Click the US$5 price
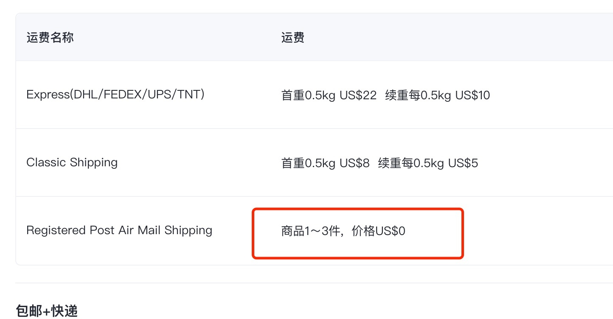The width and height of the screenshot is (613, 319). tap(463, 163)
